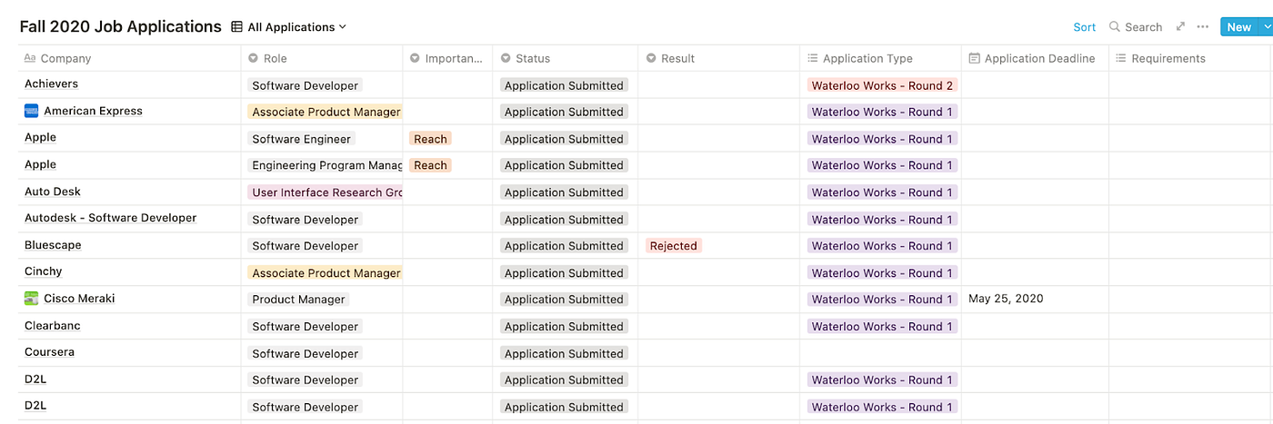Screen dimensions: 1273x424
Task: Click the empty Result cell for Achievers
Action: 719,85
